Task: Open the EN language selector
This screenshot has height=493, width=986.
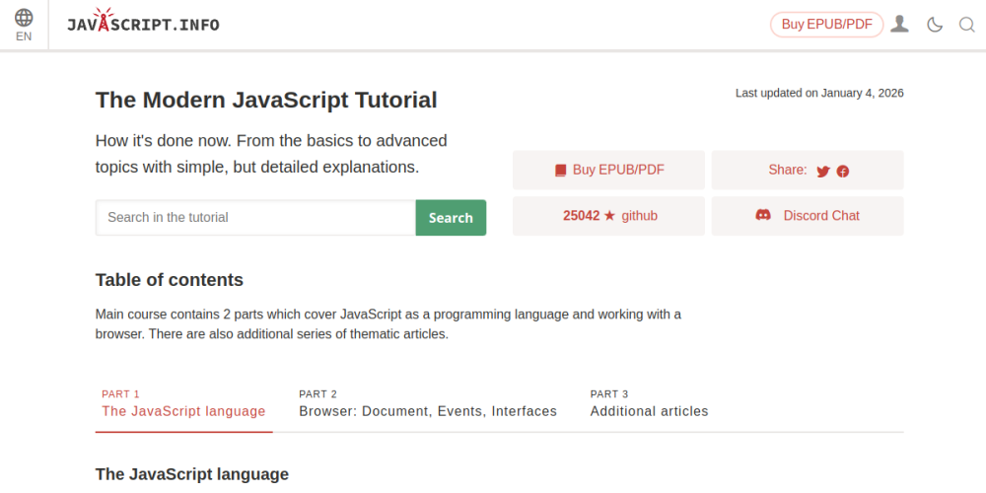Action: (24, 36)
